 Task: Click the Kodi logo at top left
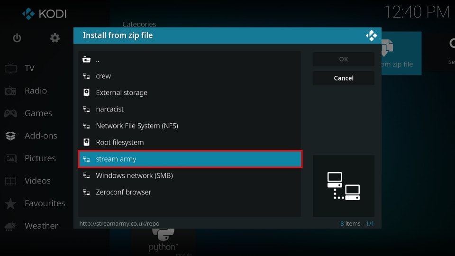click(45, 14)
